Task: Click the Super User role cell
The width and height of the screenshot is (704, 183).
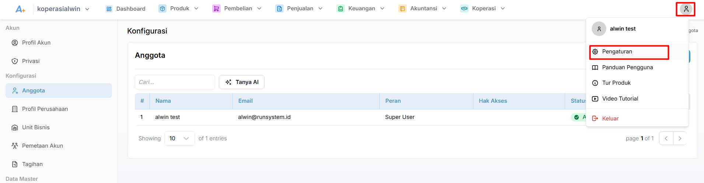Action: coord(400,117)
